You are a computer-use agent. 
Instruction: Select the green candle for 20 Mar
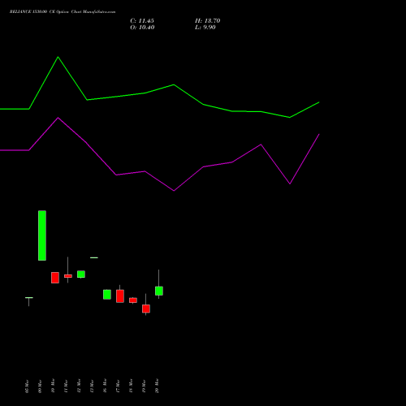point(159,291)
